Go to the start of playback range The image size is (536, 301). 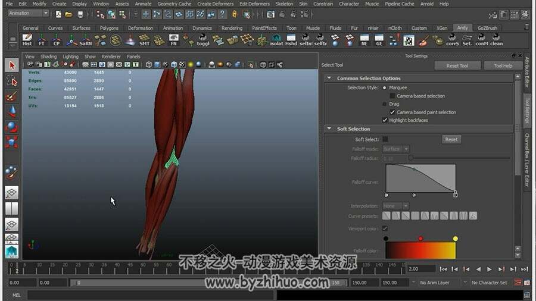pyautogui.click(x=443, y=269)
